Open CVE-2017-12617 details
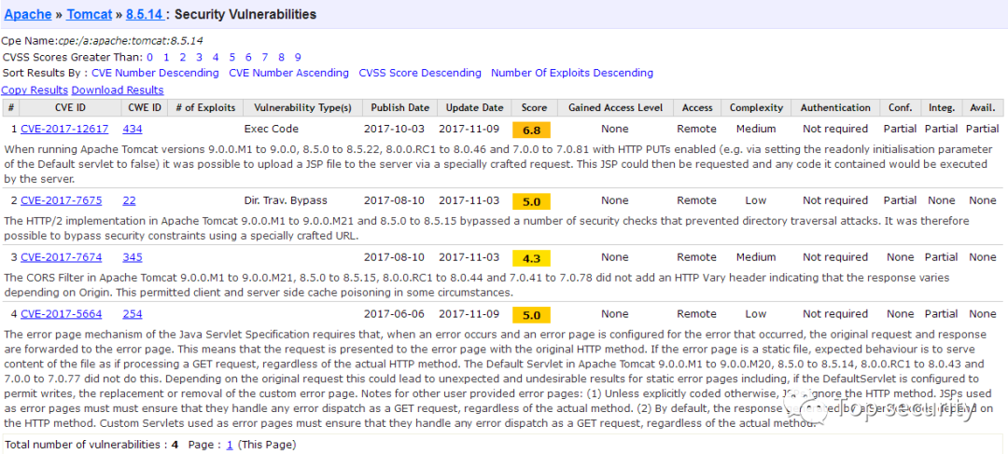The image size is (1008, 454). (64, 129)
